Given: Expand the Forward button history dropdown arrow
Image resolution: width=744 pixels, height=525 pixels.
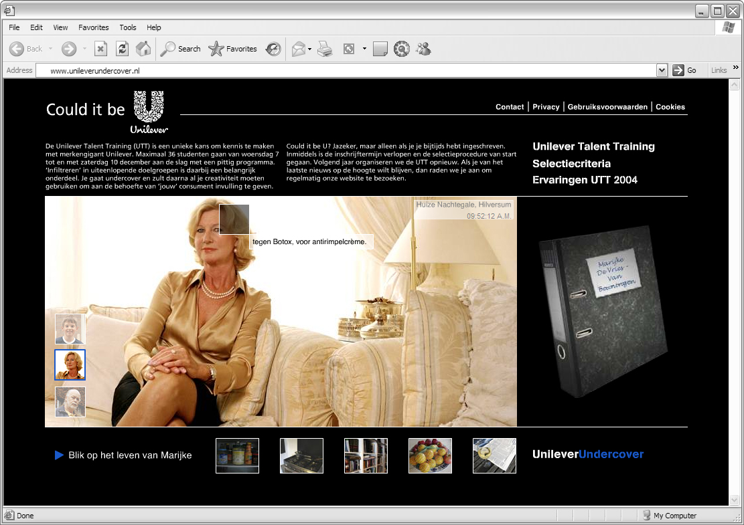Looking at the screenshot, I should 84,49.
